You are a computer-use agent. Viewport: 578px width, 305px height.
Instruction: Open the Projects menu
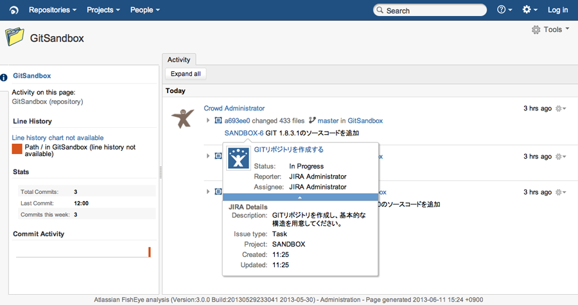103,10
